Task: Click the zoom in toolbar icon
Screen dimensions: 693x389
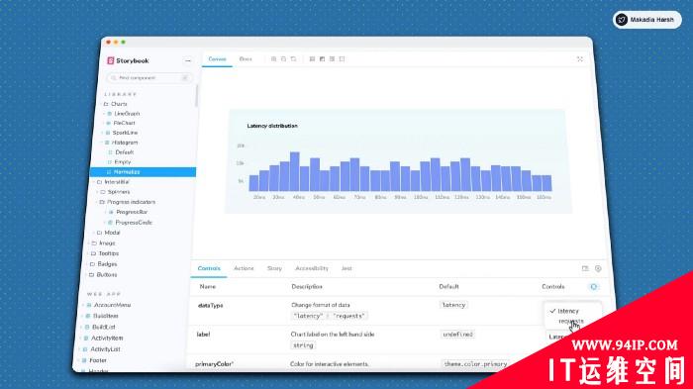Action: point(273,59)
